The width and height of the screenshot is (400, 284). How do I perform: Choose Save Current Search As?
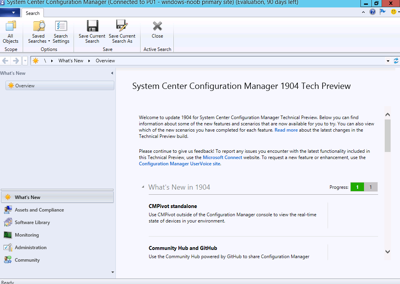(x=122, y=32)
